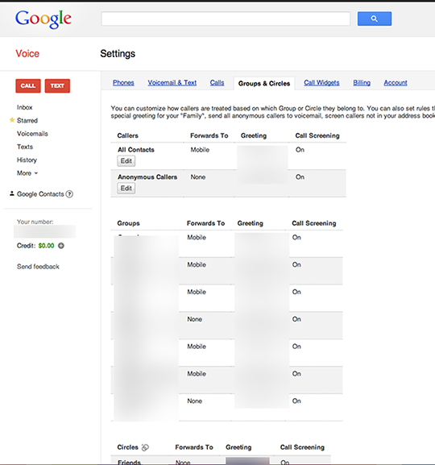Click the Send feedback link
The image size is (435, 465).
coord(38,266)
